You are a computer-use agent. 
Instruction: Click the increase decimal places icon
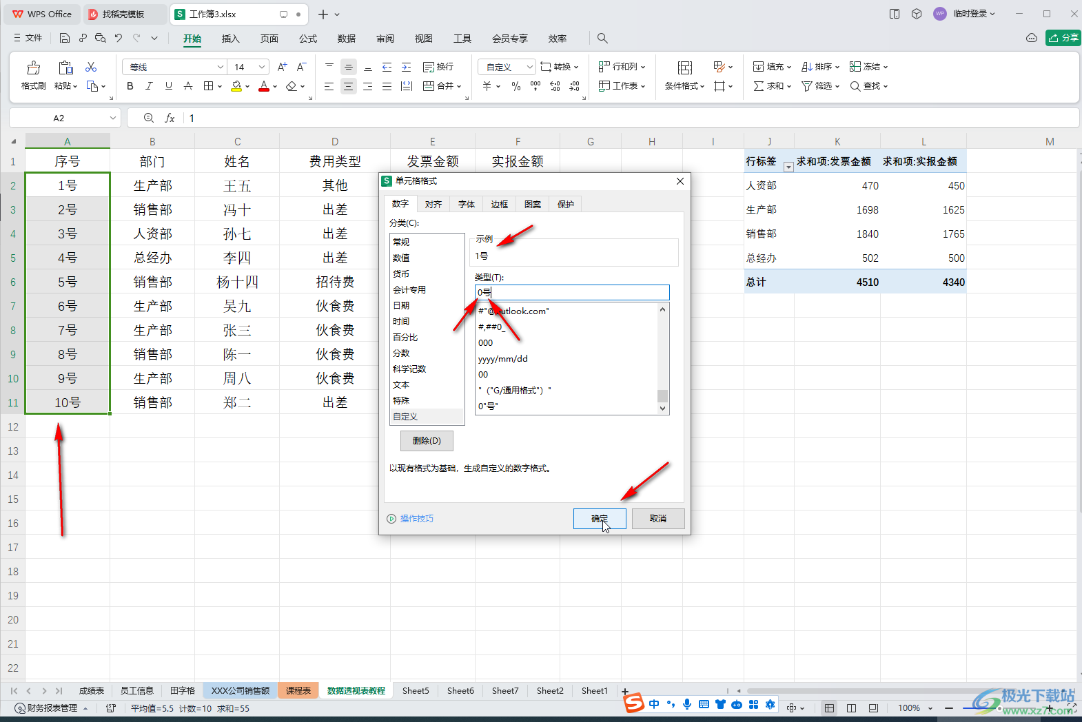tap(555, 86)
